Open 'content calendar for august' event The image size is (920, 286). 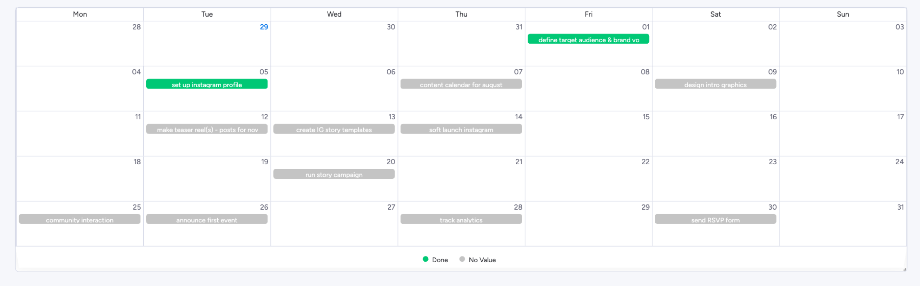click(461, 84)
